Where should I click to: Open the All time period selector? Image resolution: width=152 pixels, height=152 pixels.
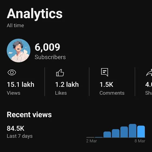click(15, 26)
